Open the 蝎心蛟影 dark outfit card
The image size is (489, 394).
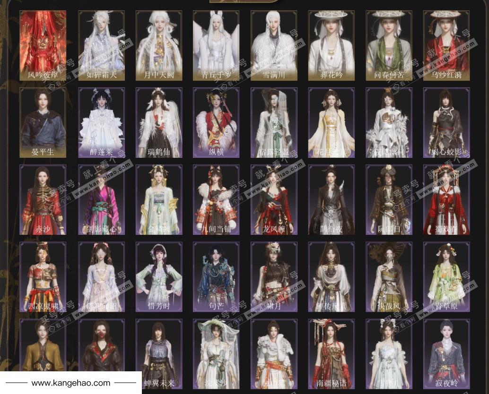pyautogui.click(x=446, y=123)
